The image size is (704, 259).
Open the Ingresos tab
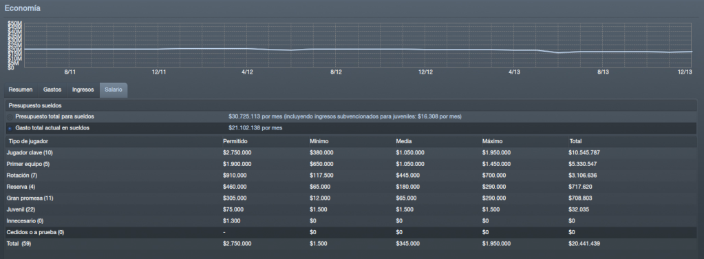click(83, 90)
